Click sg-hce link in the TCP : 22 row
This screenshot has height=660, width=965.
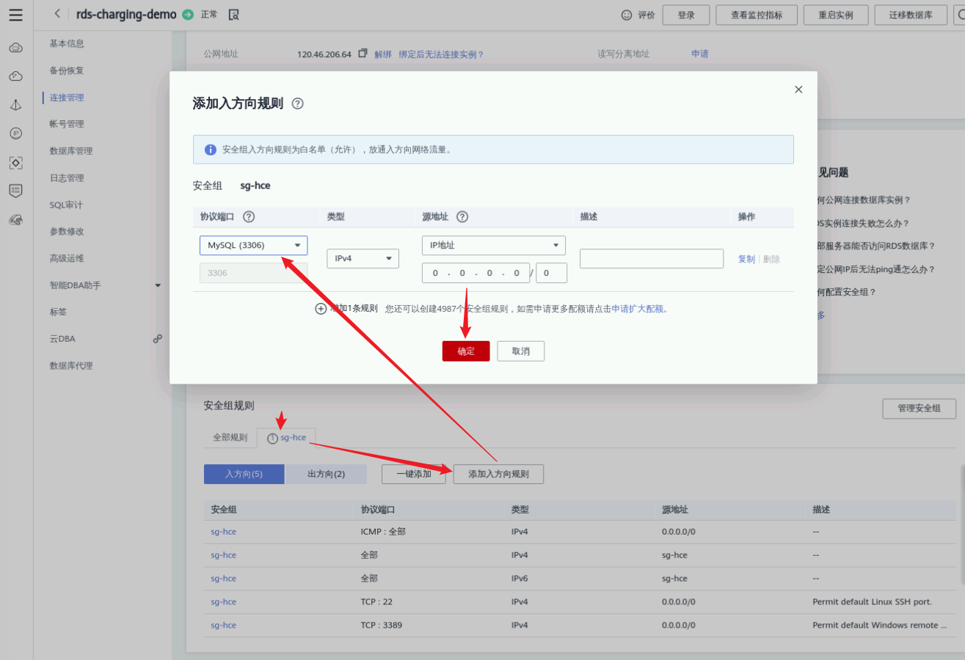(224, 602)
